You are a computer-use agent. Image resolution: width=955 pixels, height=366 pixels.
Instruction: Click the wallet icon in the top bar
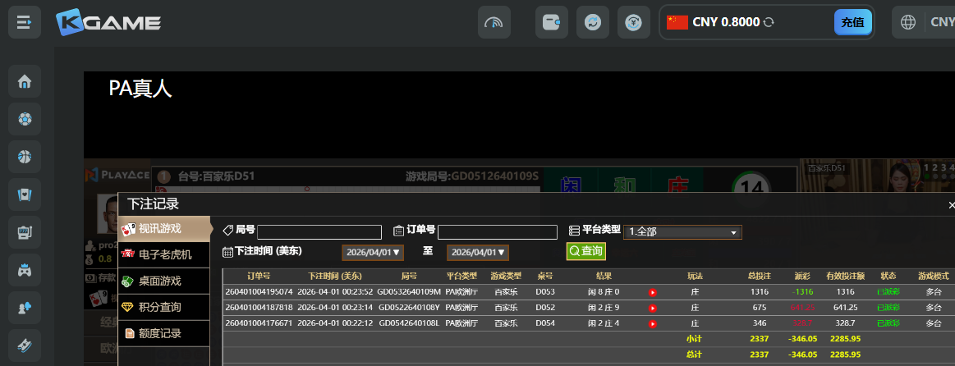551,23
